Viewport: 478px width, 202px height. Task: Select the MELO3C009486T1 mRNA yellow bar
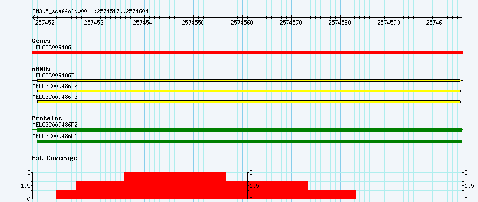(249, 80)
